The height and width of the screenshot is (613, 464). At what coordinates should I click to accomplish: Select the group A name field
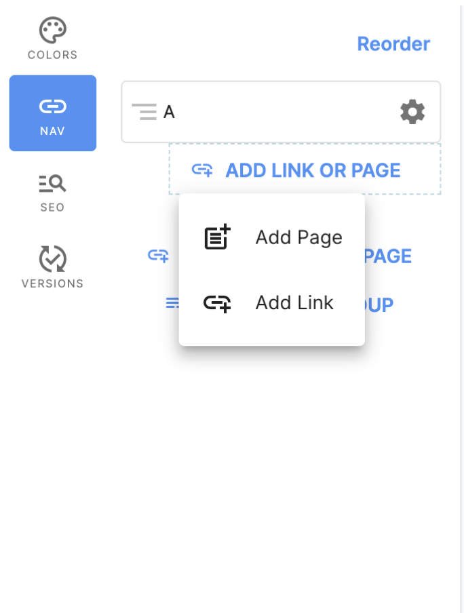[x=281, y=112]
